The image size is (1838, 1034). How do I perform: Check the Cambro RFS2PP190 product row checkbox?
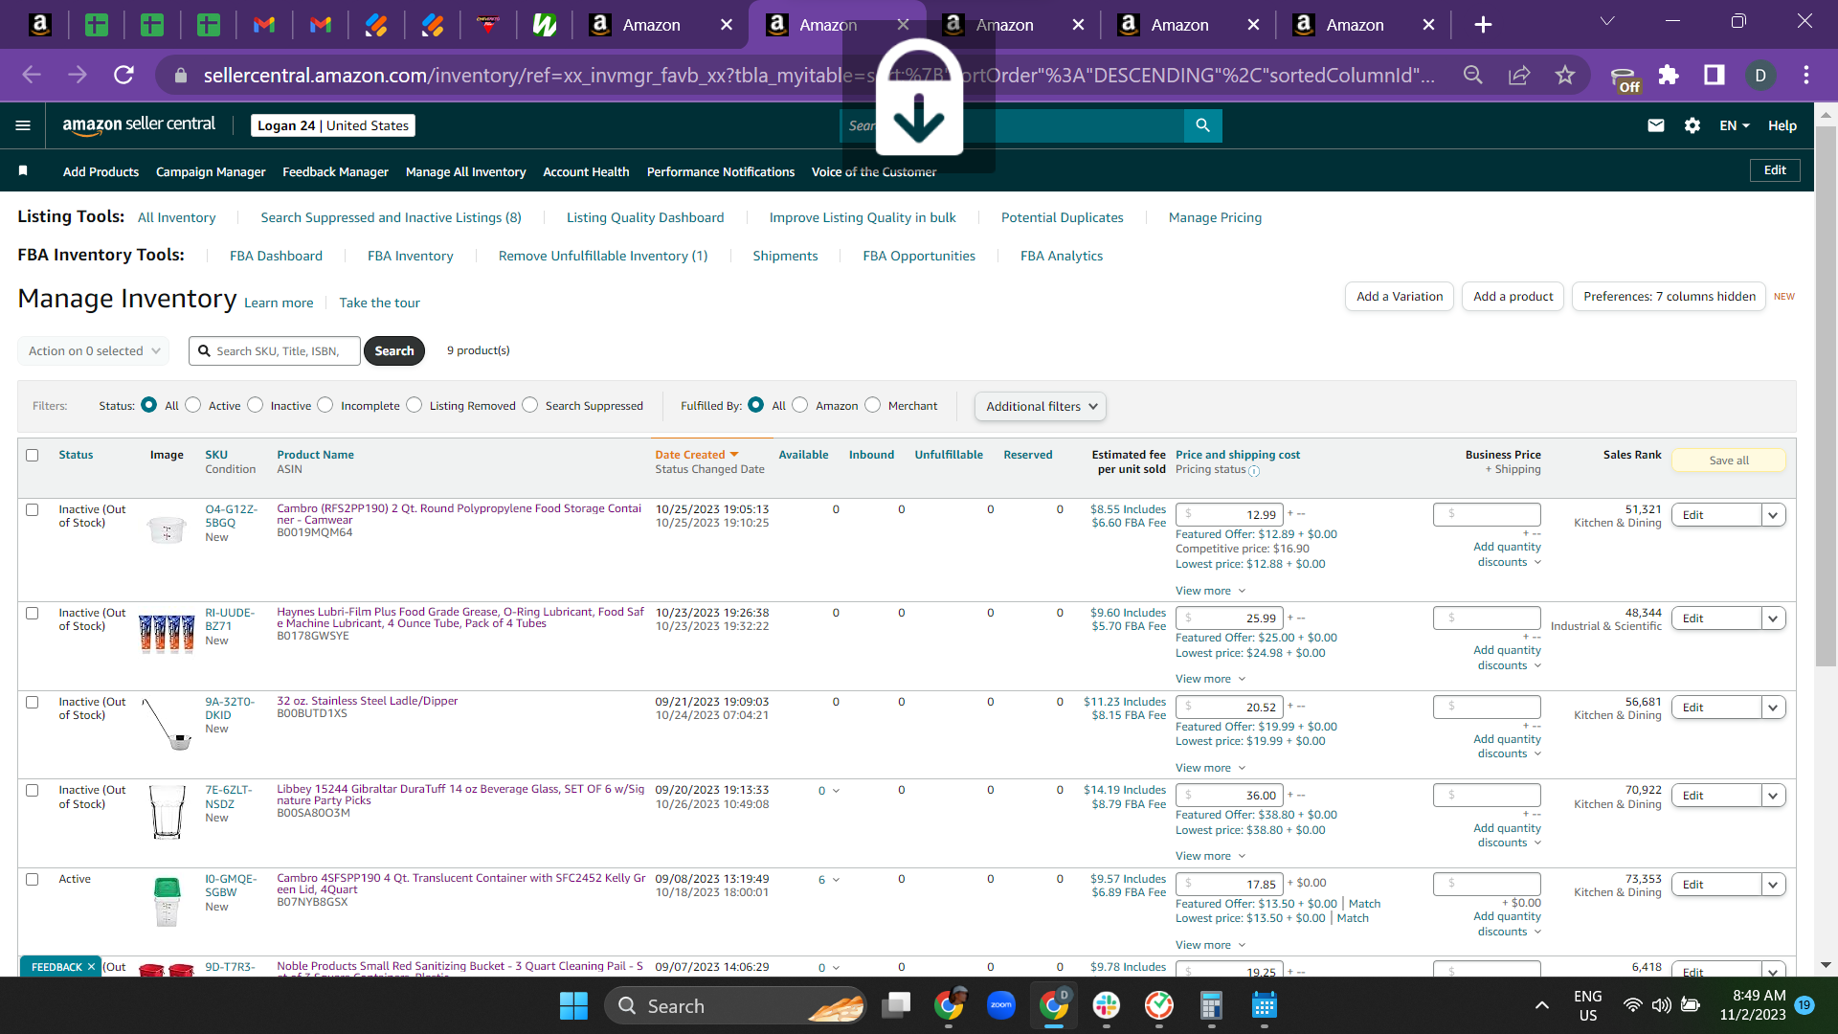pyautogui.click(x=33, y=509)
